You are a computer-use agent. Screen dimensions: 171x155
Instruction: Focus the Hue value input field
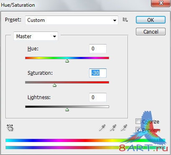(x=98, y=49)
